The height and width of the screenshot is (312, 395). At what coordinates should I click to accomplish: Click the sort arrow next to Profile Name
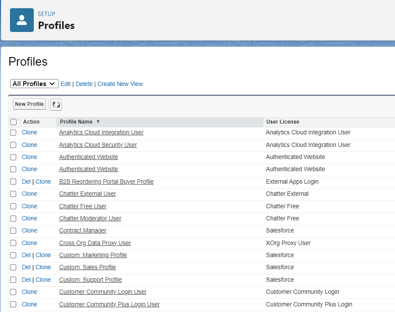coord(98,122)
